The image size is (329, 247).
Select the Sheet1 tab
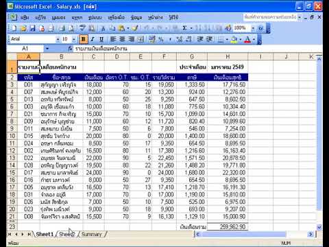click(x=45, y=234)
